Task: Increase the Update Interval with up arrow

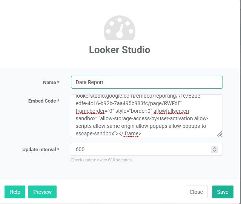Action: point(215,148)
